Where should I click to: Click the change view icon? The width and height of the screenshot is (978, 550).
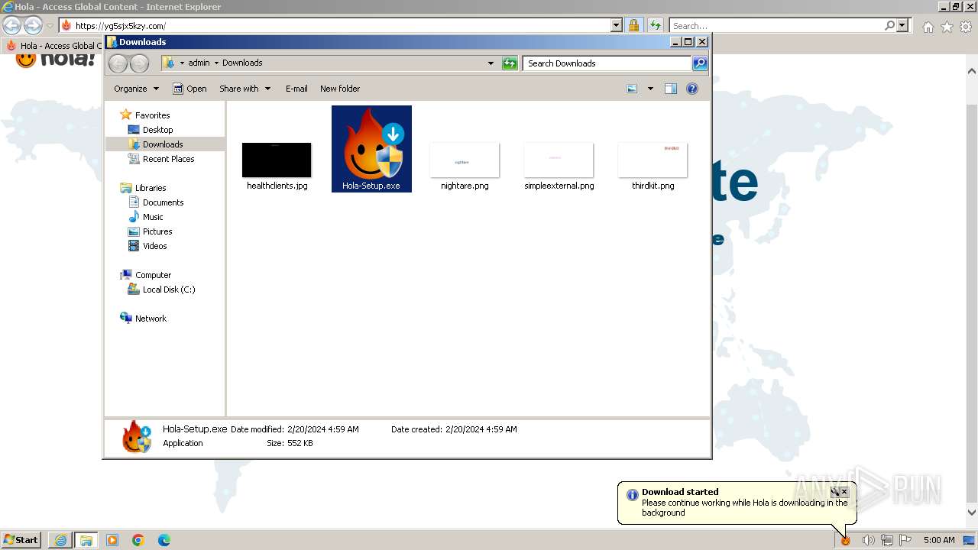632,89
